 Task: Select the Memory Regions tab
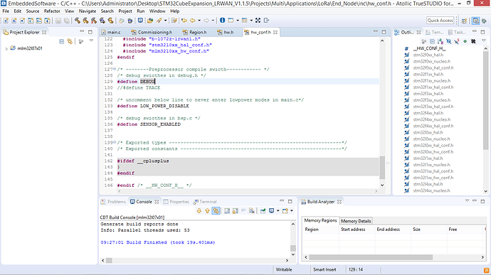(x=320, y=220)
